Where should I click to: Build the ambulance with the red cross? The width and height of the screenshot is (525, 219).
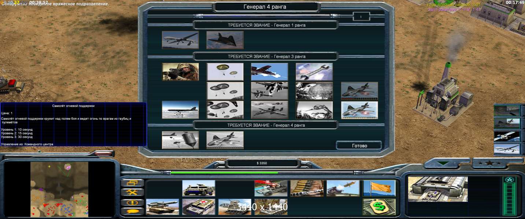(x=199, y=207)
